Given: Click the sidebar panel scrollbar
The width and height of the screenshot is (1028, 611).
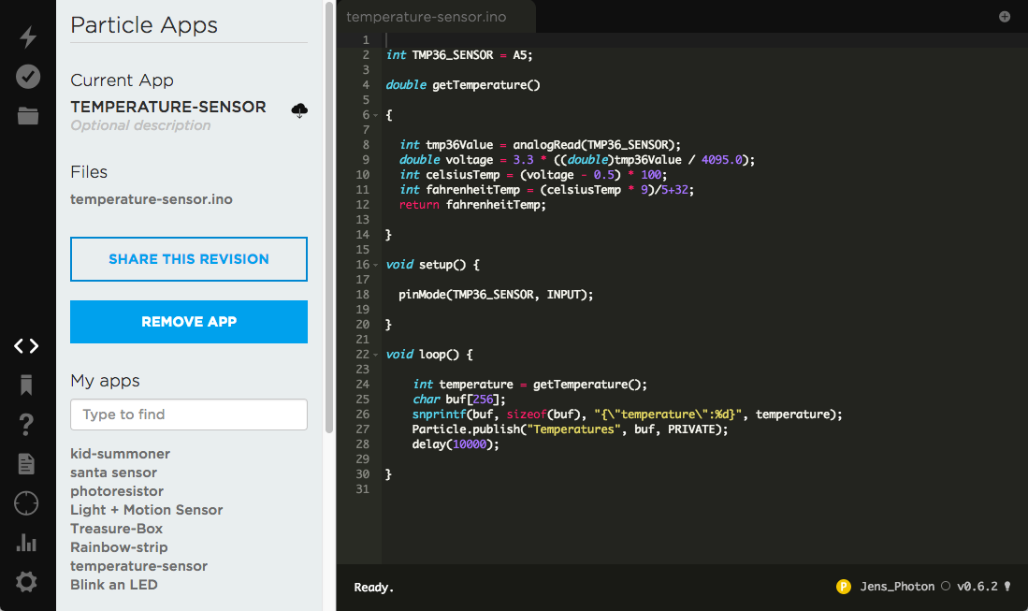Looking at the screenshot, I should coord(329,216).
